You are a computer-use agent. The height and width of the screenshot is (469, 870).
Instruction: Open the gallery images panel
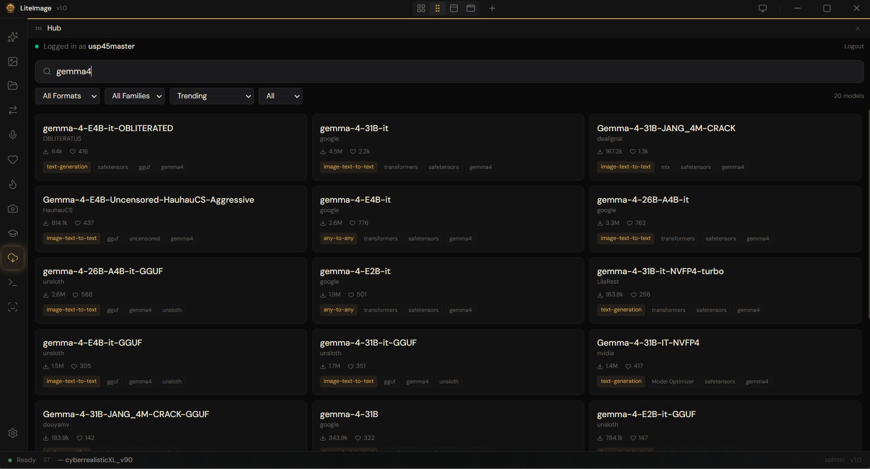12,61
